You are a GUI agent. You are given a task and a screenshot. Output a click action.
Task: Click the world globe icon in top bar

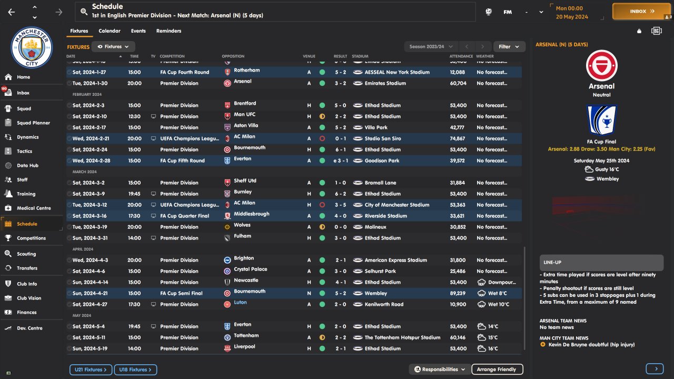click(489, 12)
